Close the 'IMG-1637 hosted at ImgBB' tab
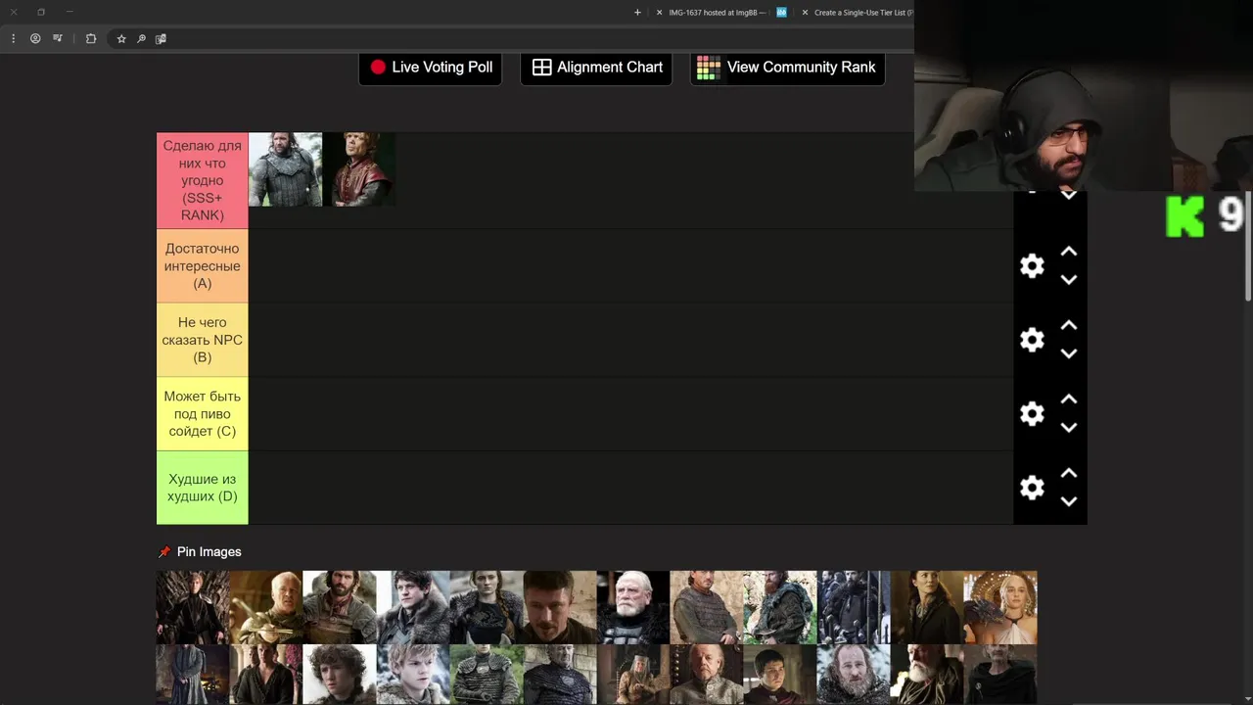The width and height of the screenshot is (1253, 705). 659,13
